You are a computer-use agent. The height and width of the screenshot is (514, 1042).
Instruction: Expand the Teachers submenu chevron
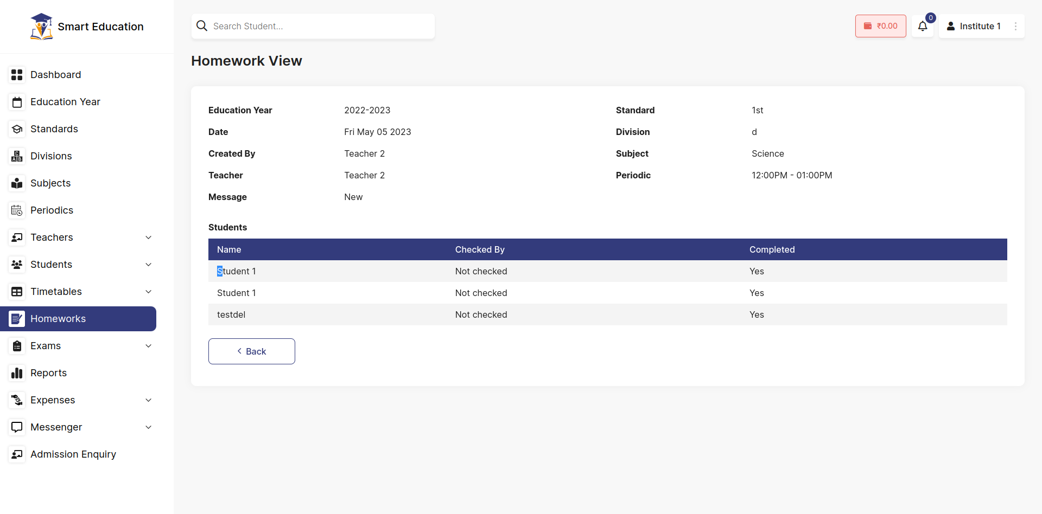149,237
